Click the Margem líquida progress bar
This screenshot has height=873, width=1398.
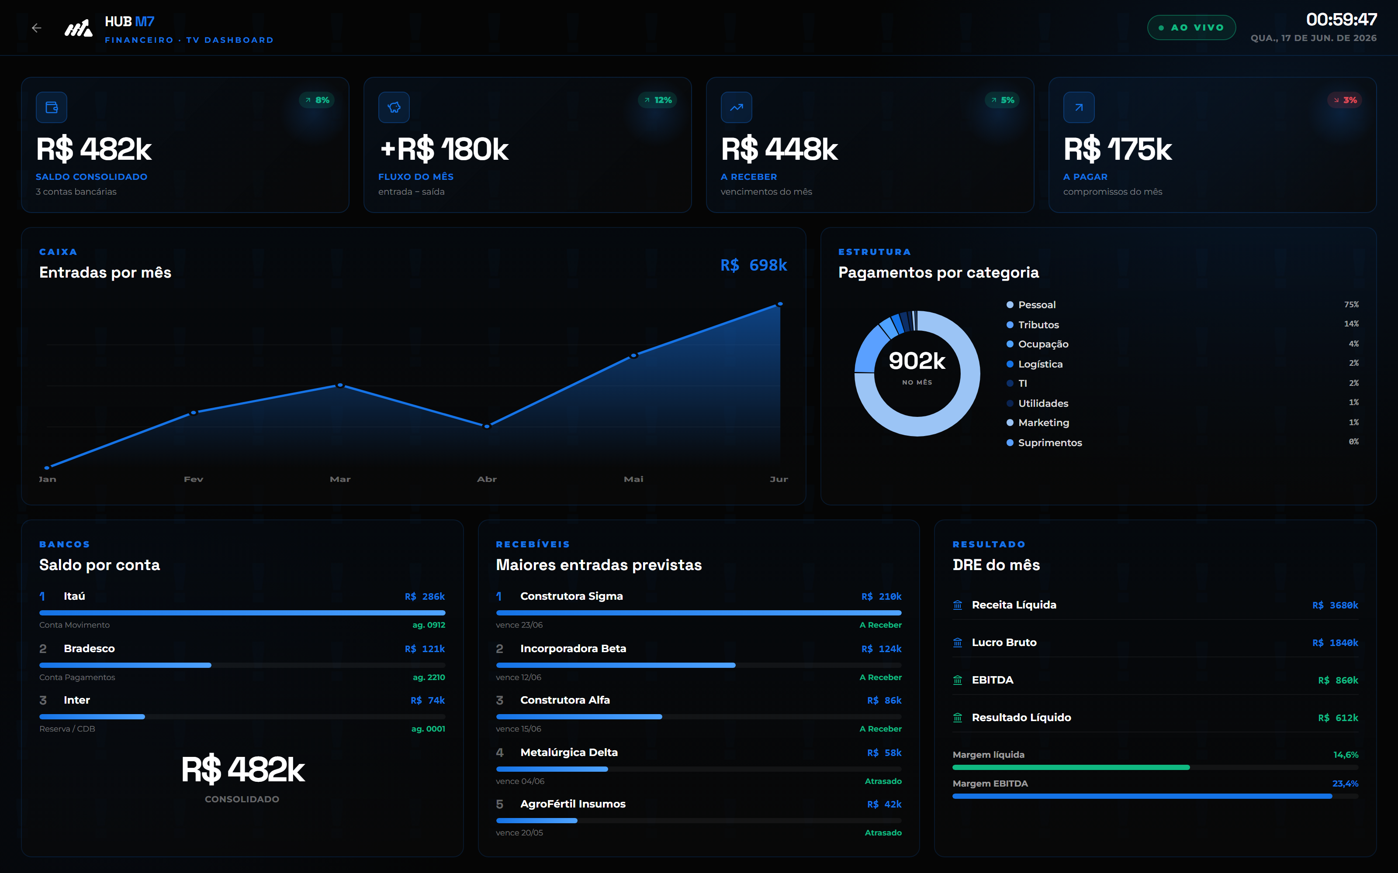tap(1156, 767)
